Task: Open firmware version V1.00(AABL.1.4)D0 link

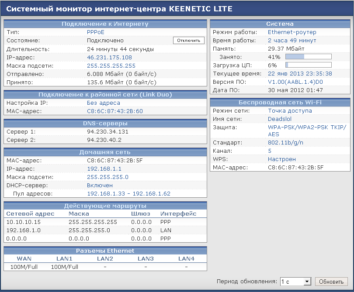Action: [x=295, y=82]
